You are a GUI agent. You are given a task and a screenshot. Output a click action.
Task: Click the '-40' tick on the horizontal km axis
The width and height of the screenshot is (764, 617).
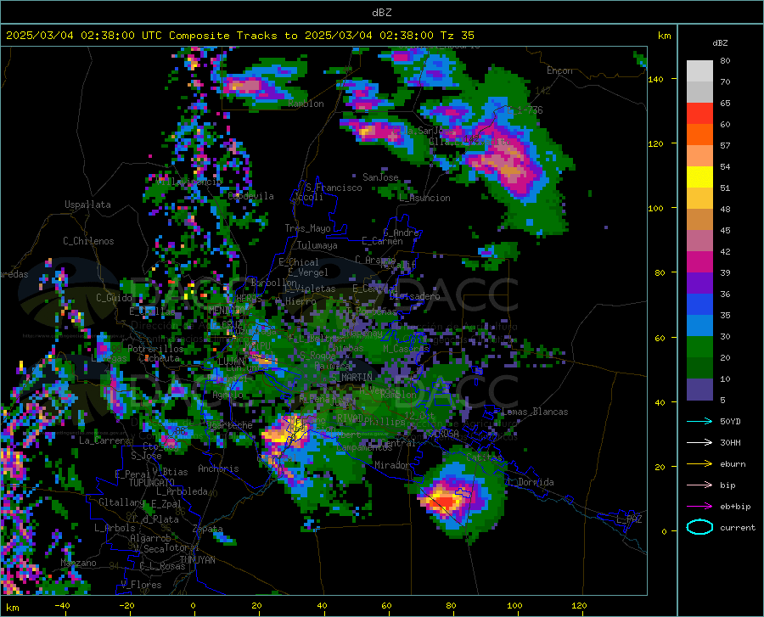(62, 605)
